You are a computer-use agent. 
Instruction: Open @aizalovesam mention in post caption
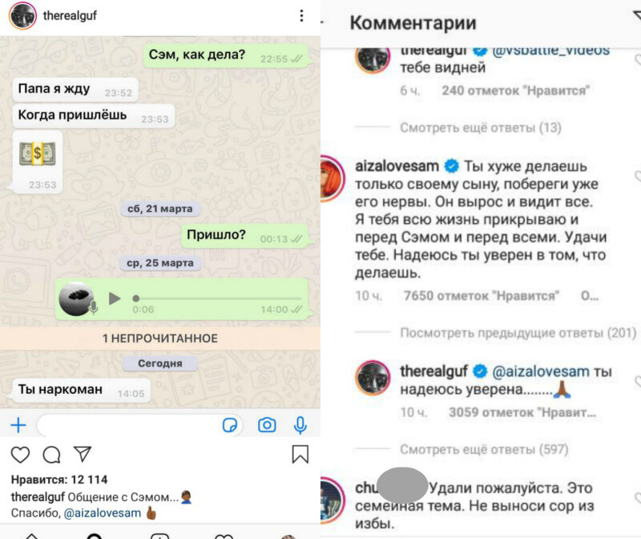point(103,513)
